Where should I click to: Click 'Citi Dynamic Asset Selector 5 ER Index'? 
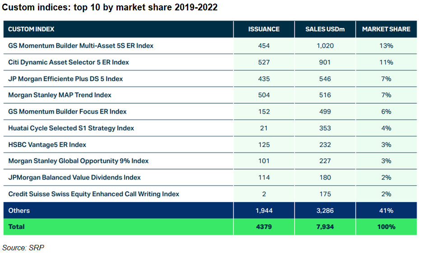69,62
